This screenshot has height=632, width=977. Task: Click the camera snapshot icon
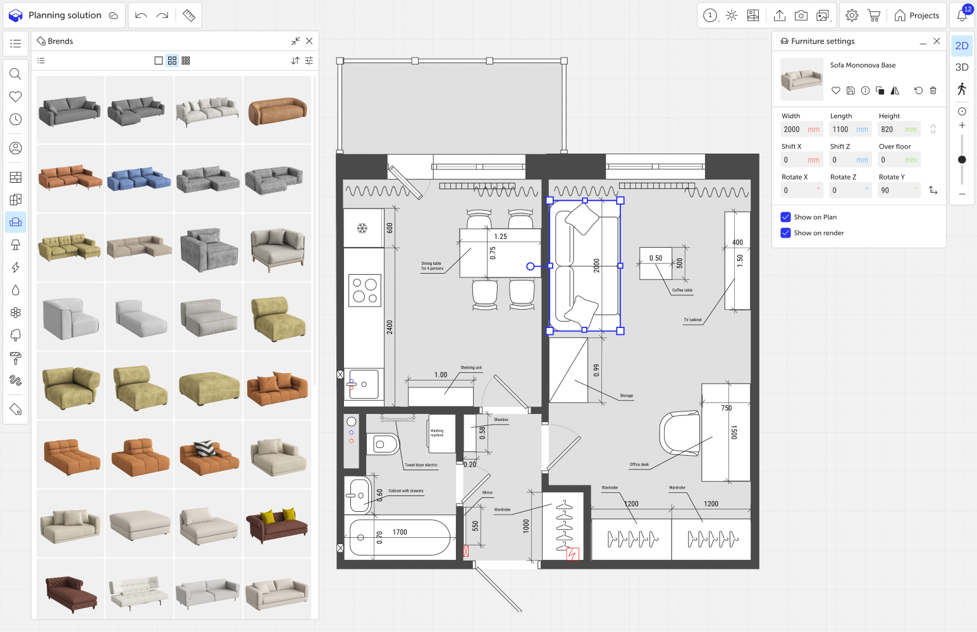801,15
